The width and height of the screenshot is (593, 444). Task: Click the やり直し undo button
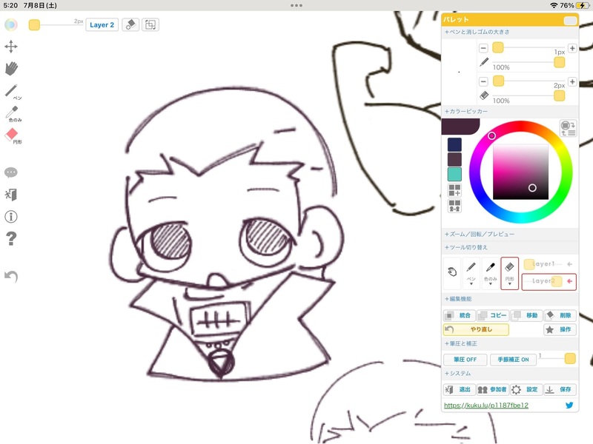click(476, 329)
